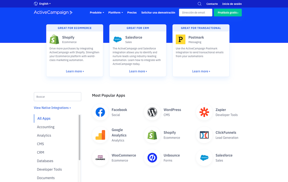Click the Shopify logo in Ecommerce card

point(54,39)
